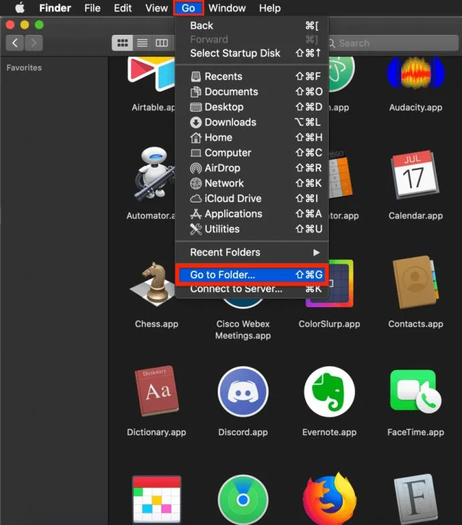Go to Recents from menu

tap(252, 76)
